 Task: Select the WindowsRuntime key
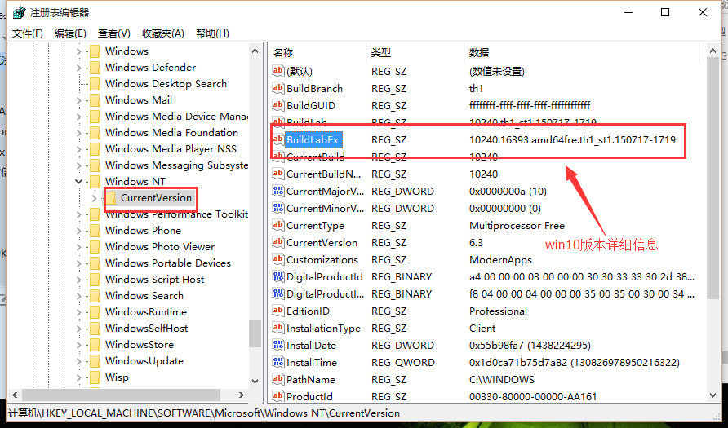146,312
